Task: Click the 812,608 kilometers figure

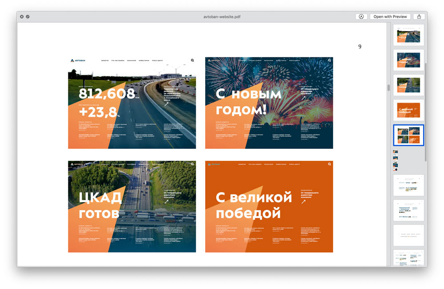Action: pyautogui.click(x=107, y=93)
